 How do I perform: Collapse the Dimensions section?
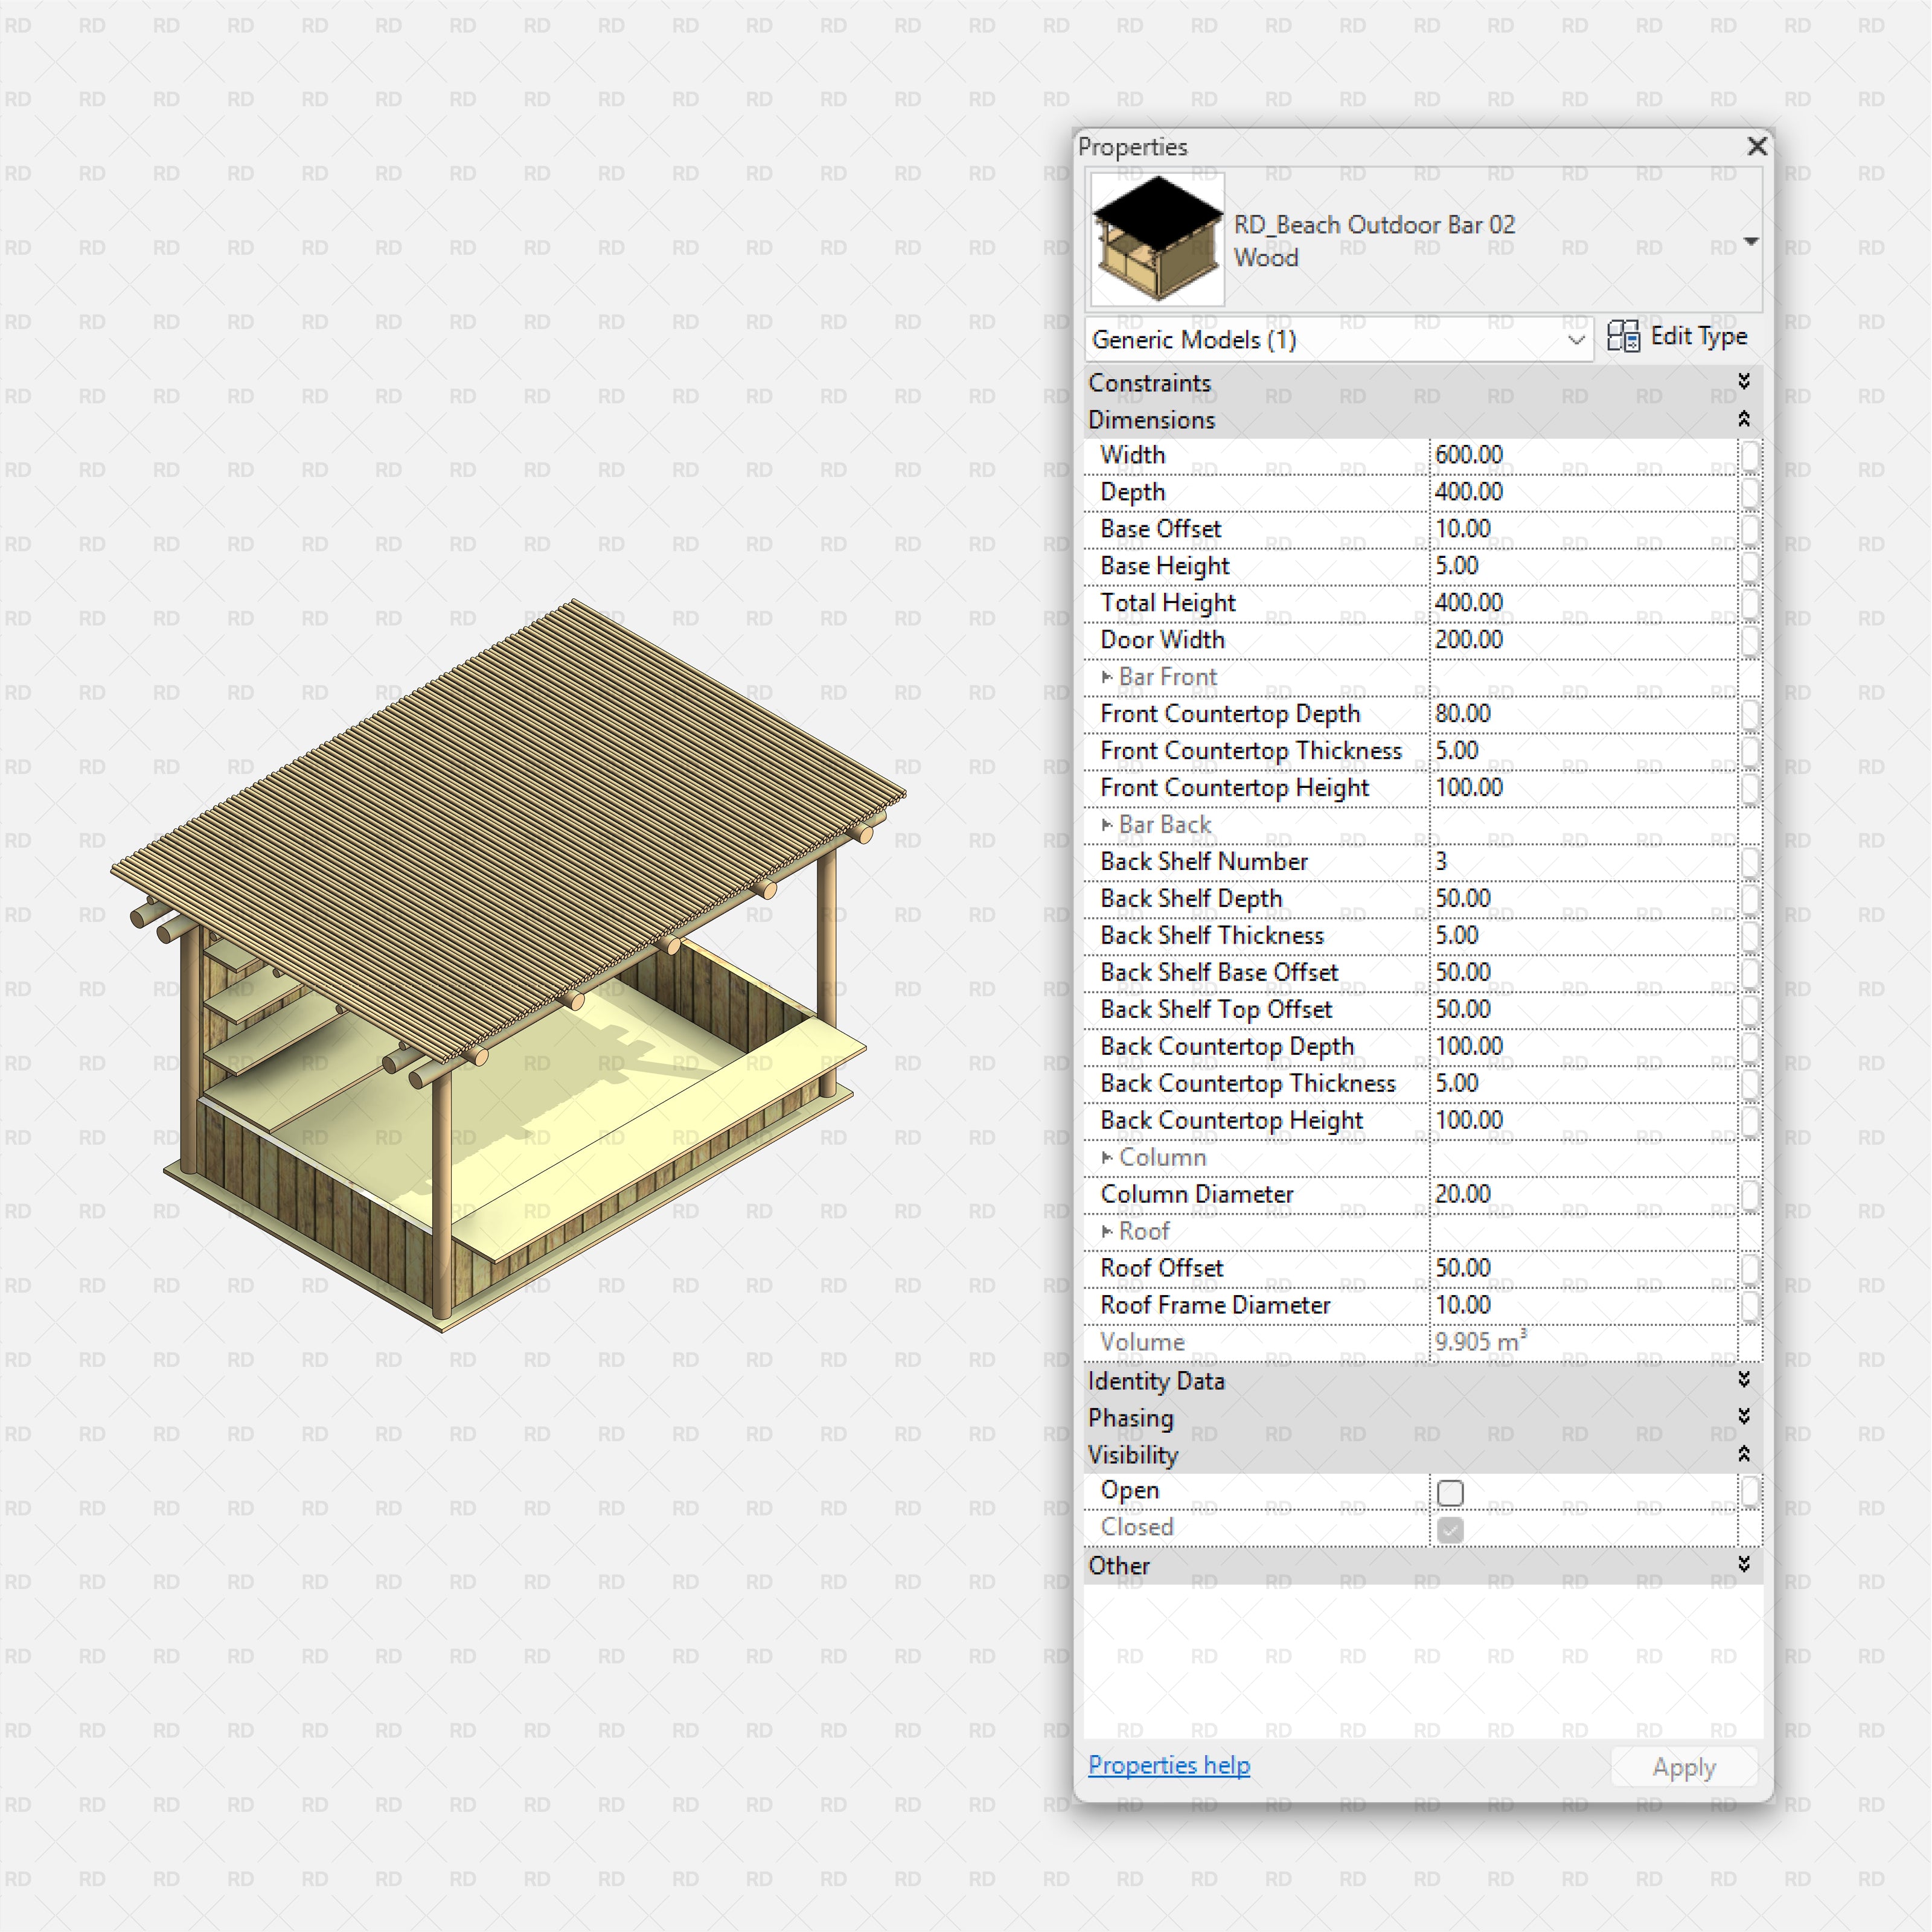click(1744, 418)
